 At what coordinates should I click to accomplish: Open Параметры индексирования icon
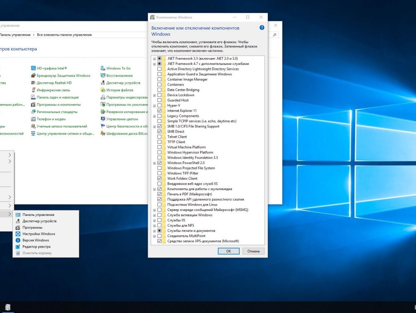pyautogui.click(x=103, y=97)
